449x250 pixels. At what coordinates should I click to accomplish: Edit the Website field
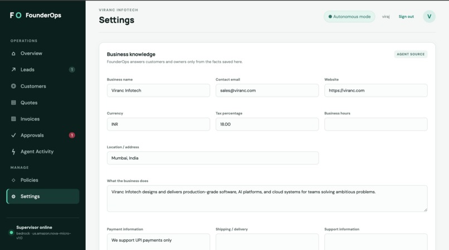375,91
